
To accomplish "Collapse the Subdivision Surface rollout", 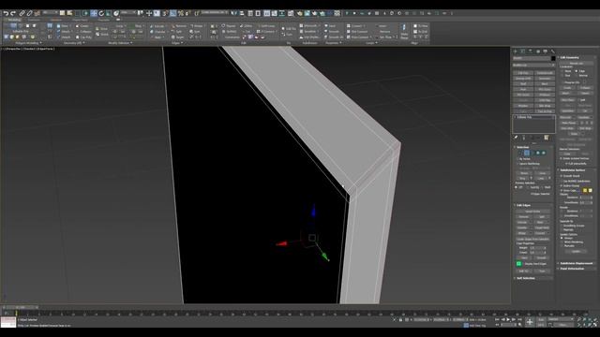I will (x=574, y=170).
